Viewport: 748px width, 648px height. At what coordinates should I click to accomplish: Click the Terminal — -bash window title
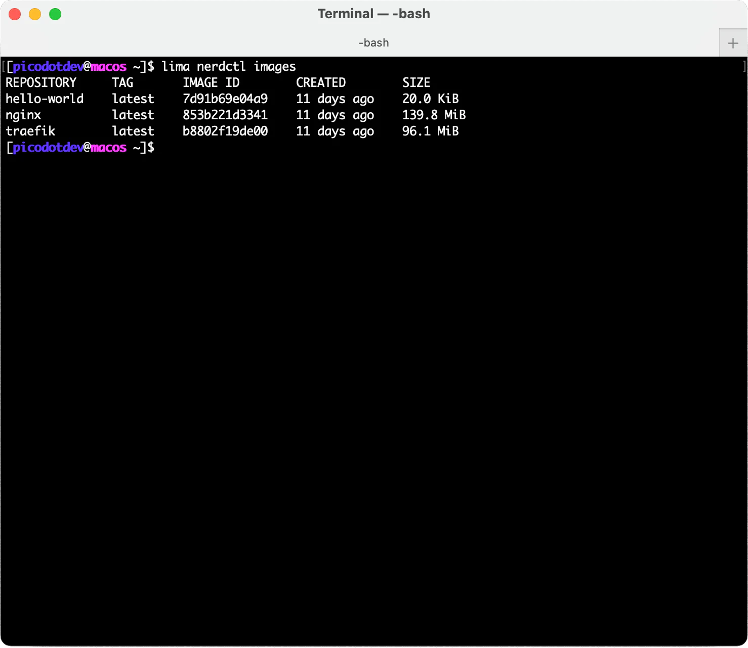373,14
